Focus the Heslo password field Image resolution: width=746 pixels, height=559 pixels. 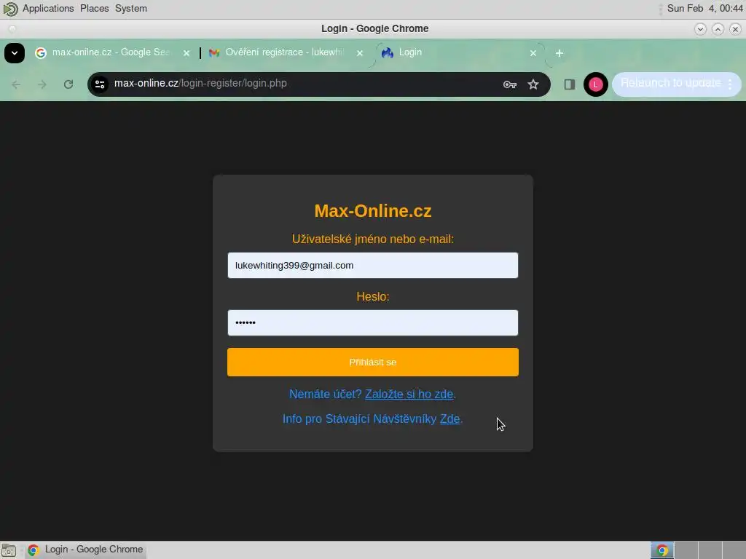pyautogui.click(x=372, y=322)
